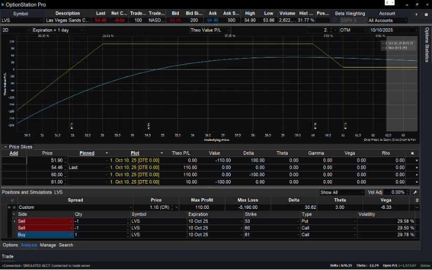Open the Trade tab at bottom
The width and height of the screenshot is (432, 270).
(7, 256)
